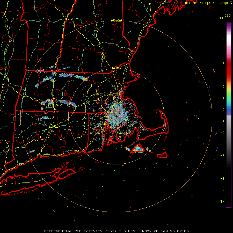The width and height of the screenshot is (233, 233).
Task: Select the -1 scale value
Action: tap(222, 121)
